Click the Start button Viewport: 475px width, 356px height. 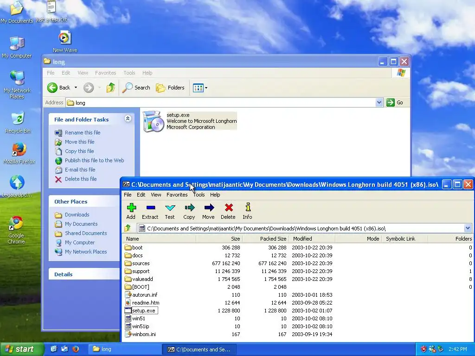(21, 350)
